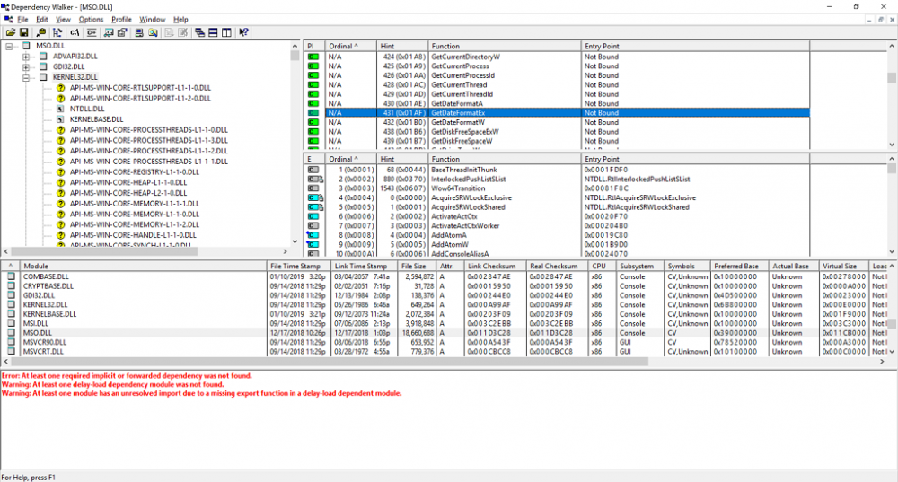Screen dimensions: 898x482
Task: Open the Options menu
Action: (91, 19)
